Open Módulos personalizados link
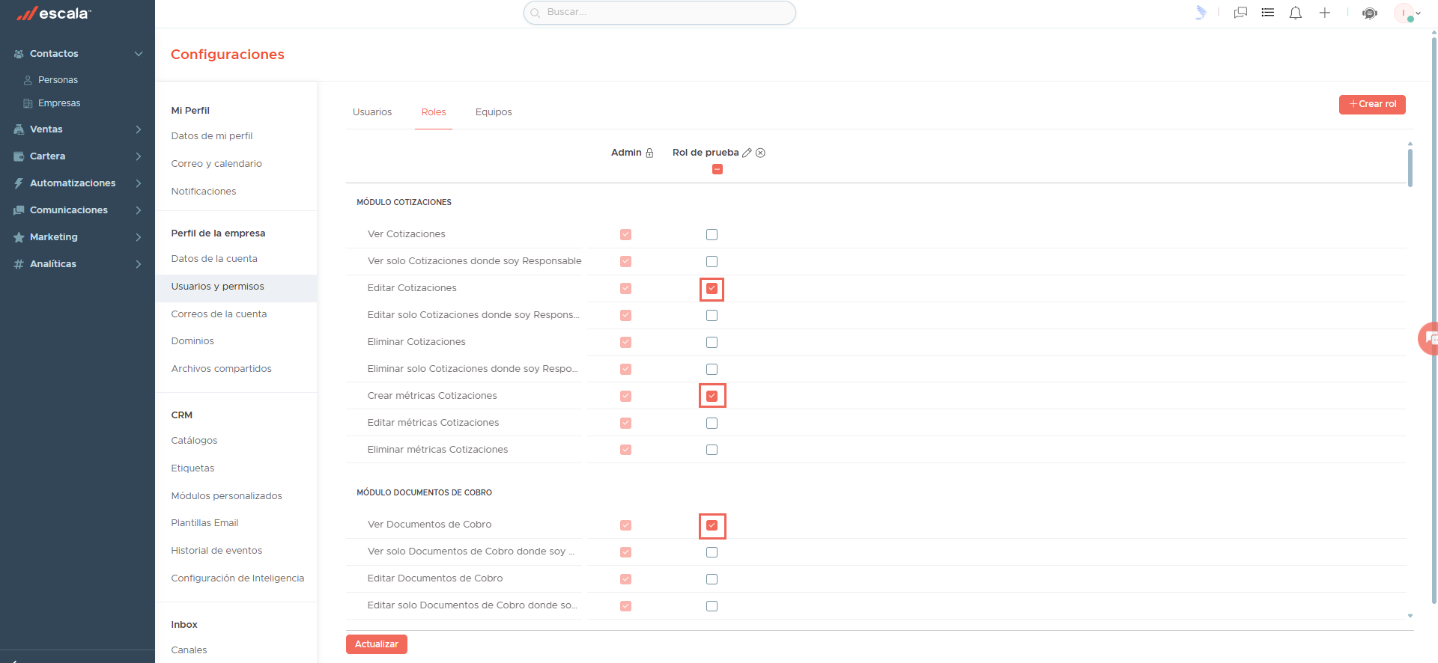The image size is (1438, 663). point(226,496)
